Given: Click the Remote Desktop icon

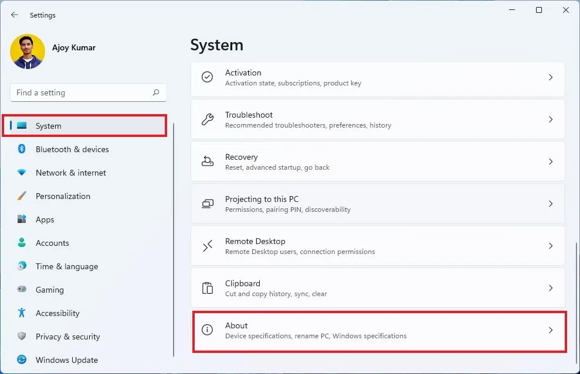Looking at the screenshot, I should tap(207, 245).
